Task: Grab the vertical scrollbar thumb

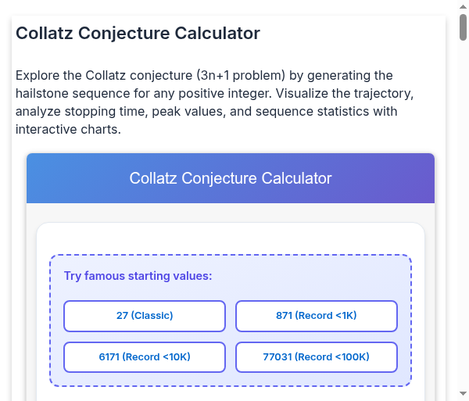Action: [x=463, y=27]
